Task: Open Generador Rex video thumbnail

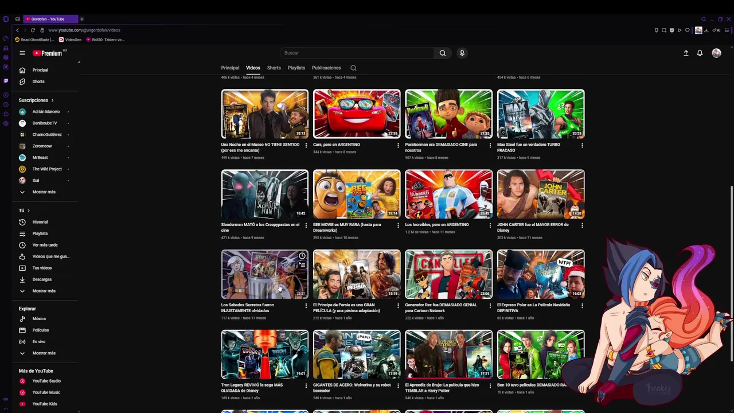Action: pyautogui.click(x=448, y=274)
